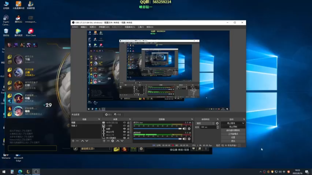Pop out the 转场特效 dock panel

(x=218, y=119)
